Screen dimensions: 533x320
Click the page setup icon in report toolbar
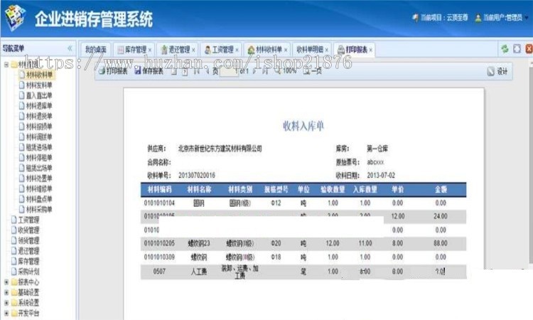(x=173, y=71)
